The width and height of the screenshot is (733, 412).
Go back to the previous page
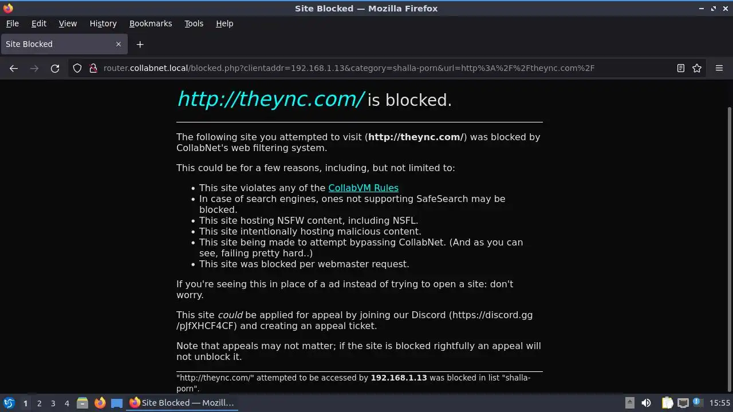[x=14, y=68]
